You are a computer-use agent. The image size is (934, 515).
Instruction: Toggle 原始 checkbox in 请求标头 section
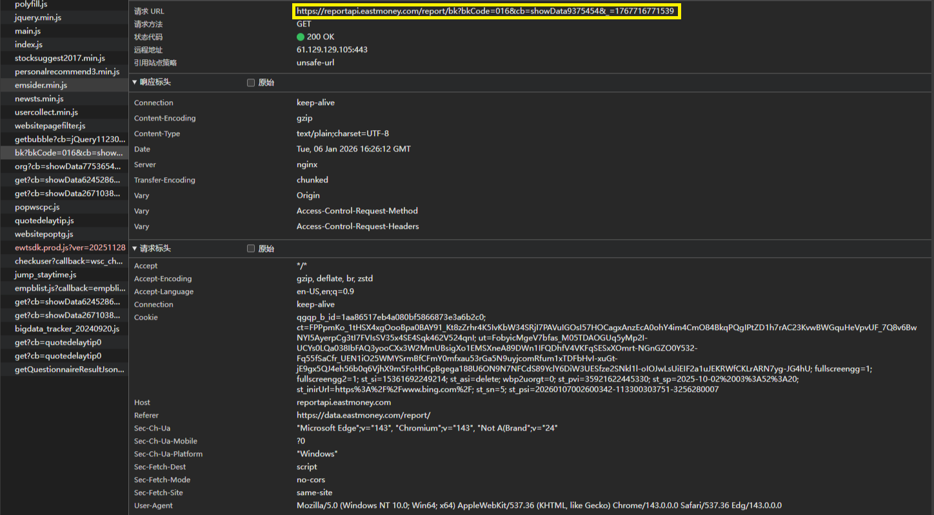pyautogui.click(x=251, y=249)
